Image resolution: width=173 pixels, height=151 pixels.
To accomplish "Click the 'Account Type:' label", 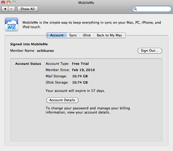I will pos(58,64).
